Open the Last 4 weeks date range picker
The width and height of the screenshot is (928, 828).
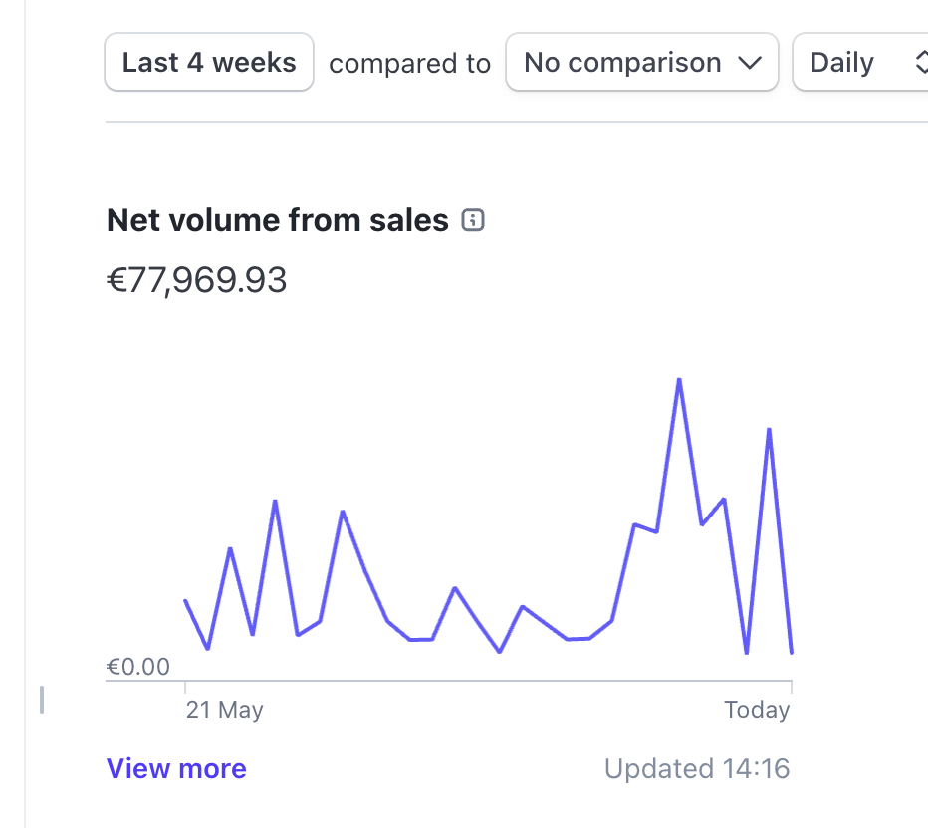click(209, 63)
